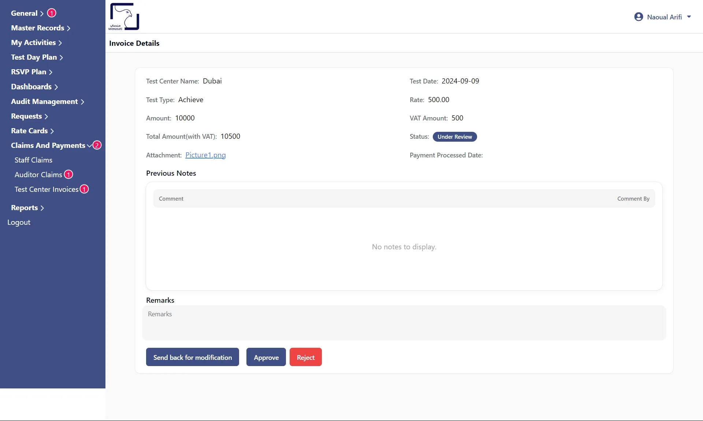This screenshot has width=703, height=421.
Task: Click the badge on Claims And Payments
Action: point(96,145)
